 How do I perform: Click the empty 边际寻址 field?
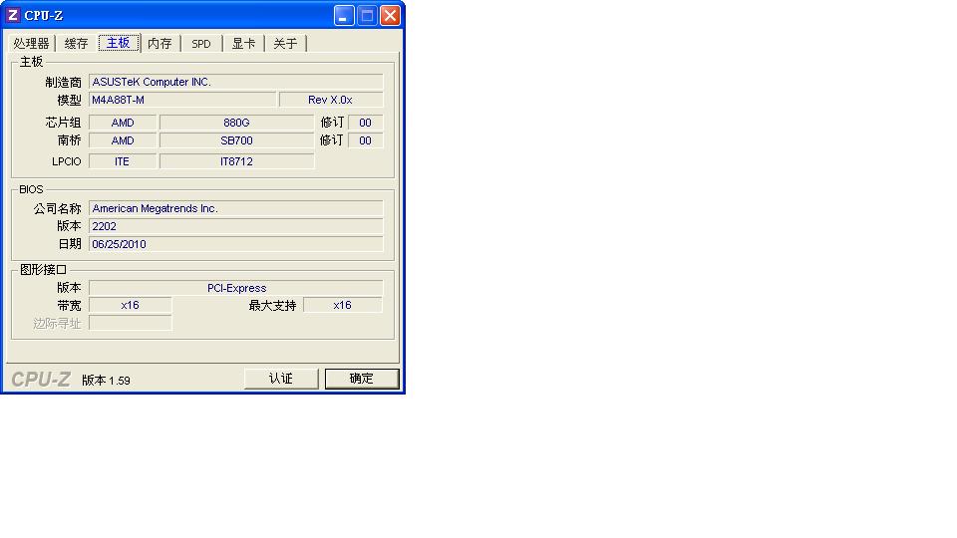[x=131, y=323]
